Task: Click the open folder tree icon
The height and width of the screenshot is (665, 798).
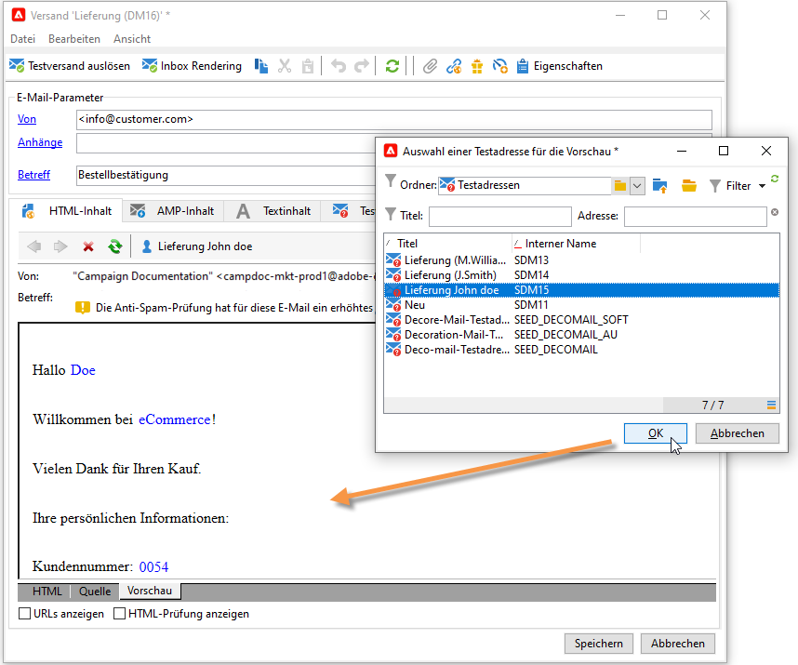Action: (x=689, y=186)
